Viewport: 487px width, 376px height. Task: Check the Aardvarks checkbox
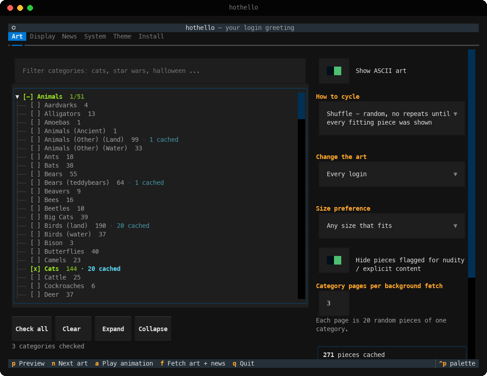(35, 106)
